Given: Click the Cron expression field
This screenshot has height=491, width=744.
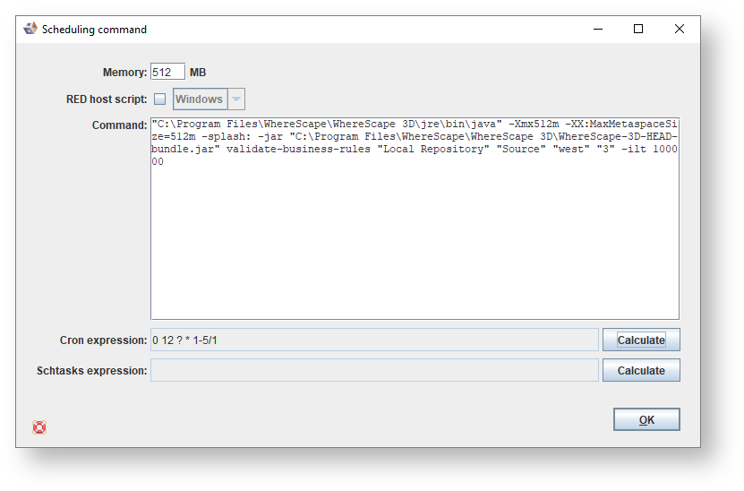Looking at the screenshot, I should pos(374,340).
